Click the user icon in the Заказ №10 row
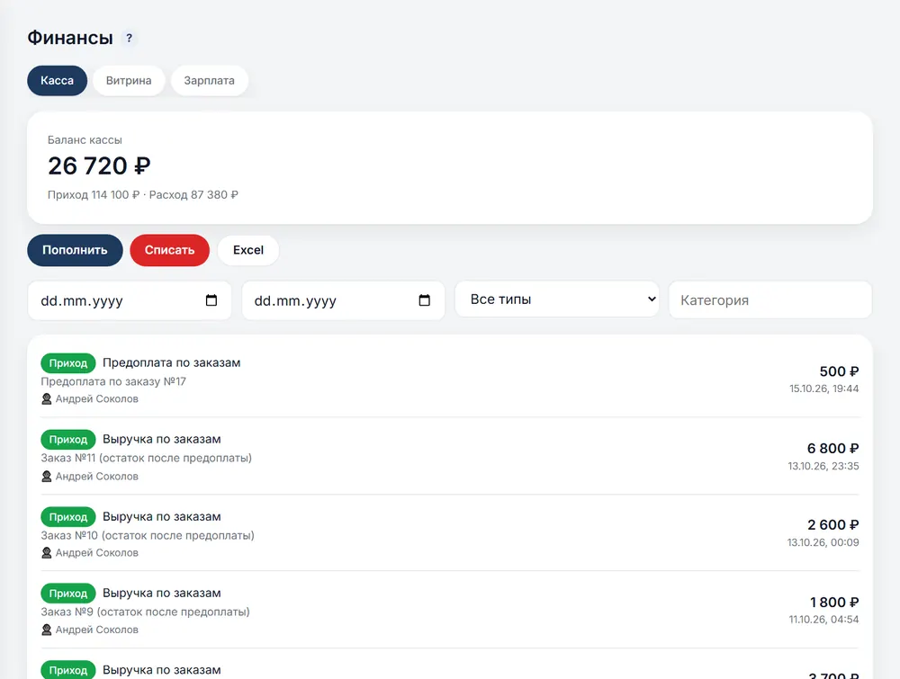 pyautogui.click(x=47, y=553)
